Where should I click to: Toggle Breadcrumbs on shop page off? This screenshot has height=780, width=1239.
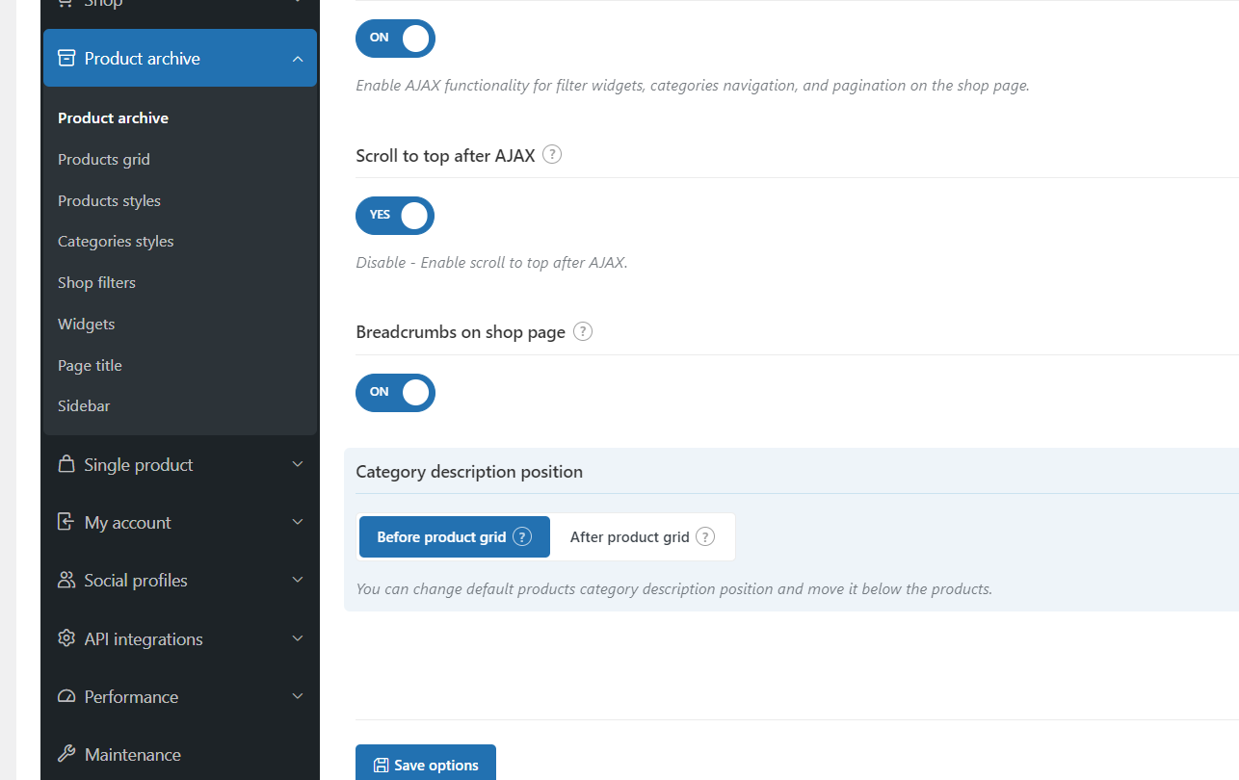click(395, 393)
